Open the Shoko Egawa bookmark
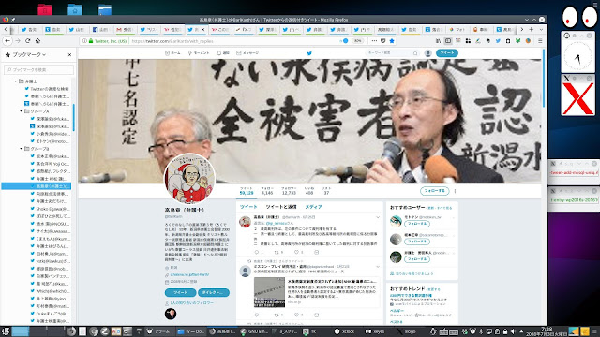The height and width of the screenshot is (337, 600). [50, 209]
